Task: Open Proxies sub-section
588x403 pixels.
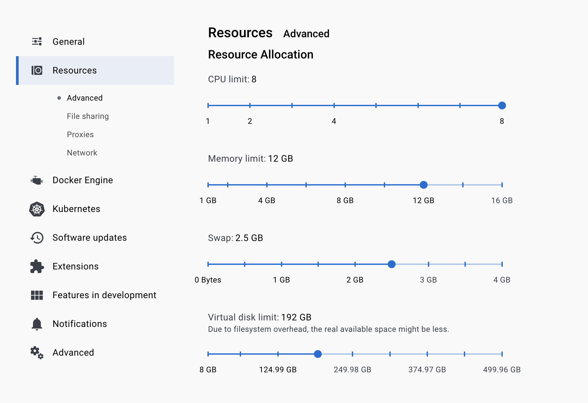Action: pos(80,135)
